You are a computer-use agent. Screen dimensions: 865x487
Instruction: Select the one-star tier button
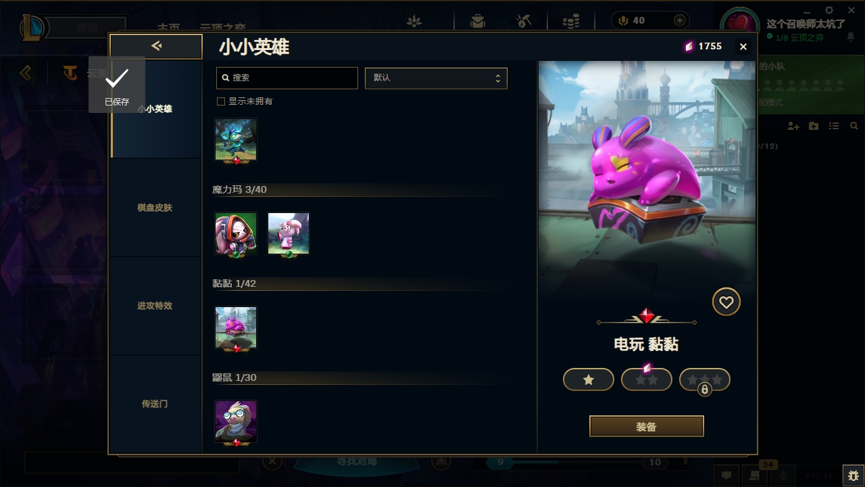(589, 380)
